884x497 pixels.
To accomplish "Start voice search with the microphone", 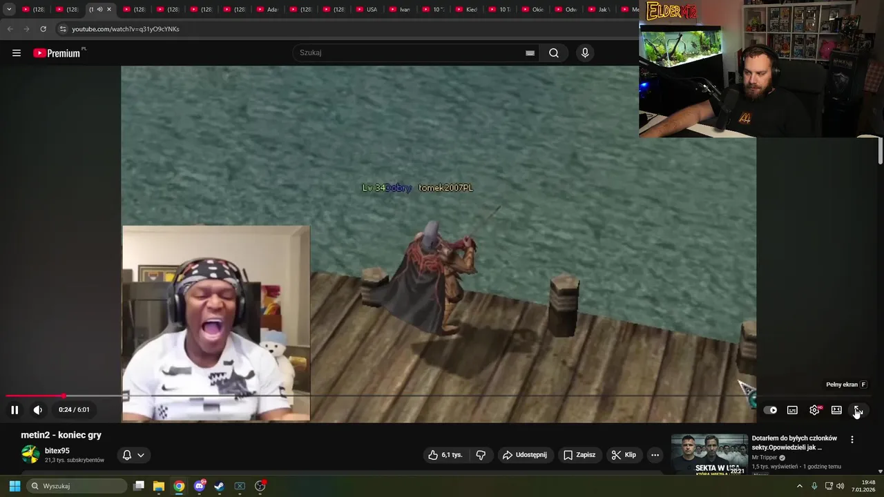I will click(x=585, y=53).
